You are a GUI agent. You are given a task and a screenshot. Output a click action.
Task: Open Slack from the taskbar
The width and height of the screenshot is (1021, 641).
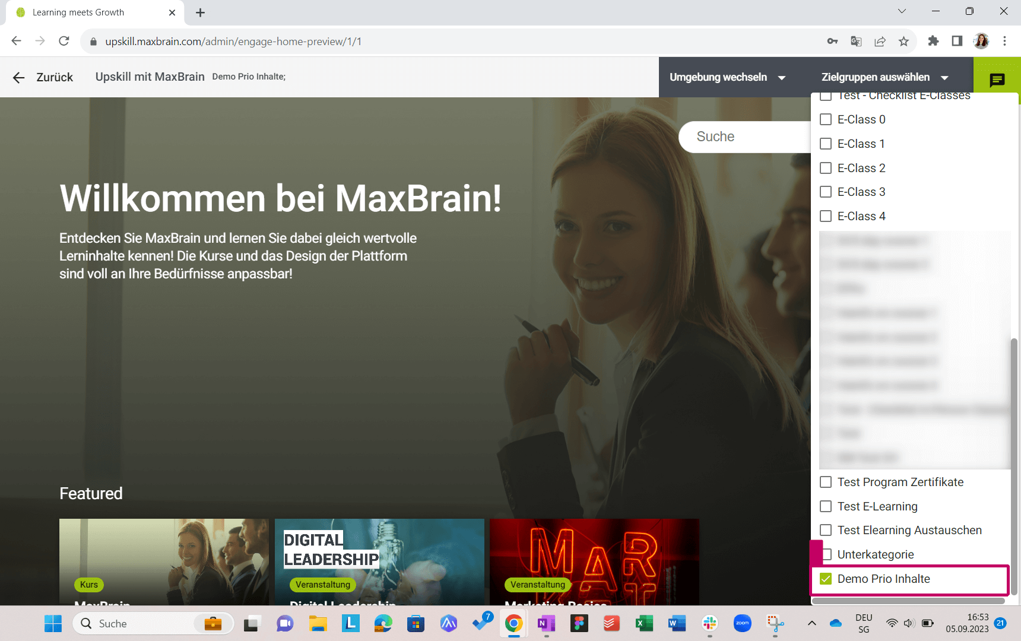coord(709,623)
